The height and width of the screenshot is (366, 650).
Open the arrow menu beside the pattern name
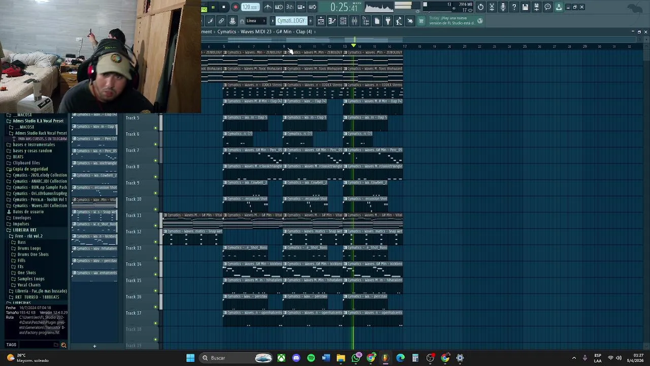[x=272, y=21]
